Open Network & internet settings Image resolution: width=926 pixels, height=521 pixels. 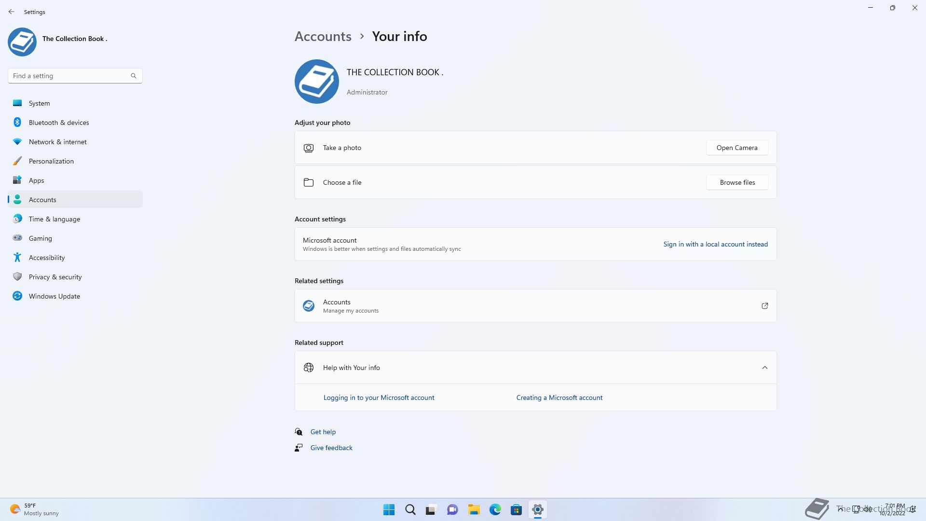(x=75, y=142)
